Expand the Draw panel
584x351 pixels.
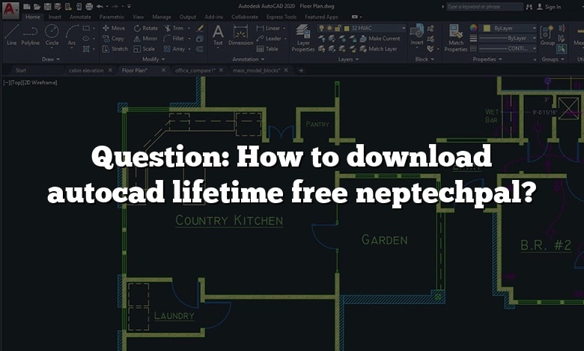(x=50, y=59)
